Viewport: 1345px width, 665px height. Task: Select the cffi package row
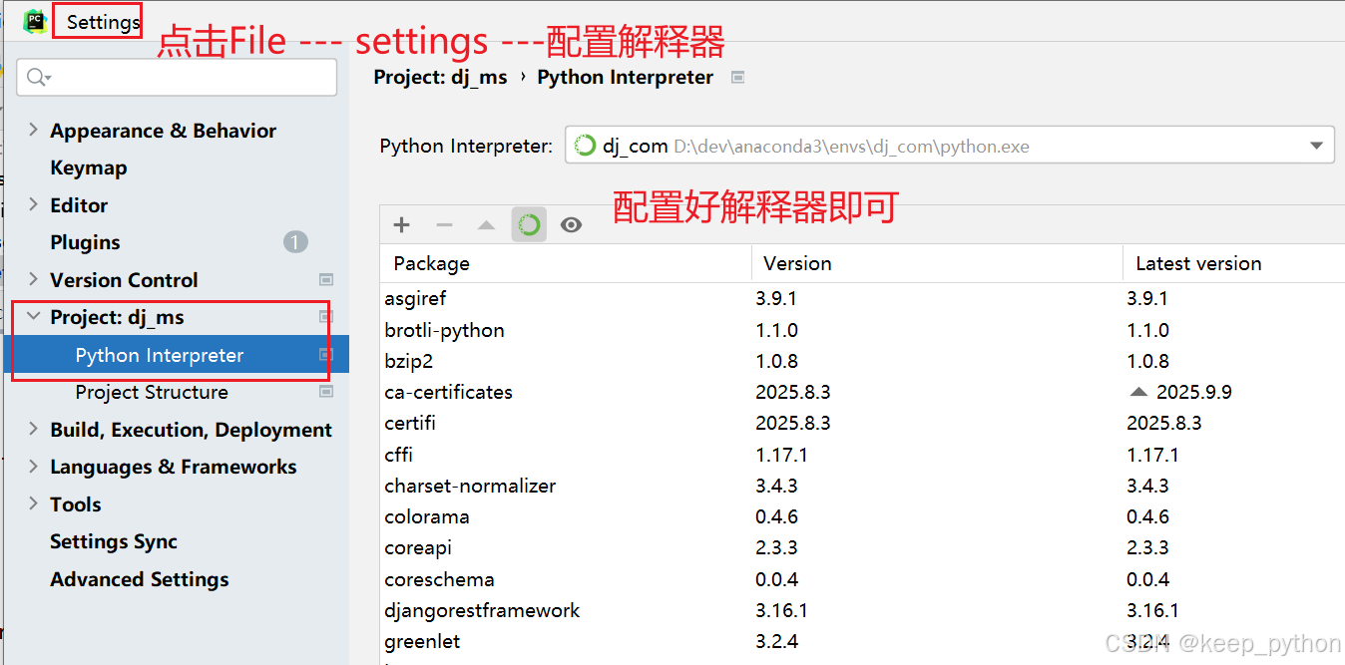(862, 455)
